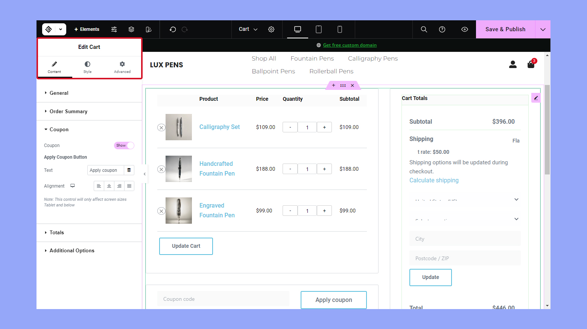Open the Finder search icon
Image resolution: width=587 pixels, height=329 pixels.
[424, 29]
